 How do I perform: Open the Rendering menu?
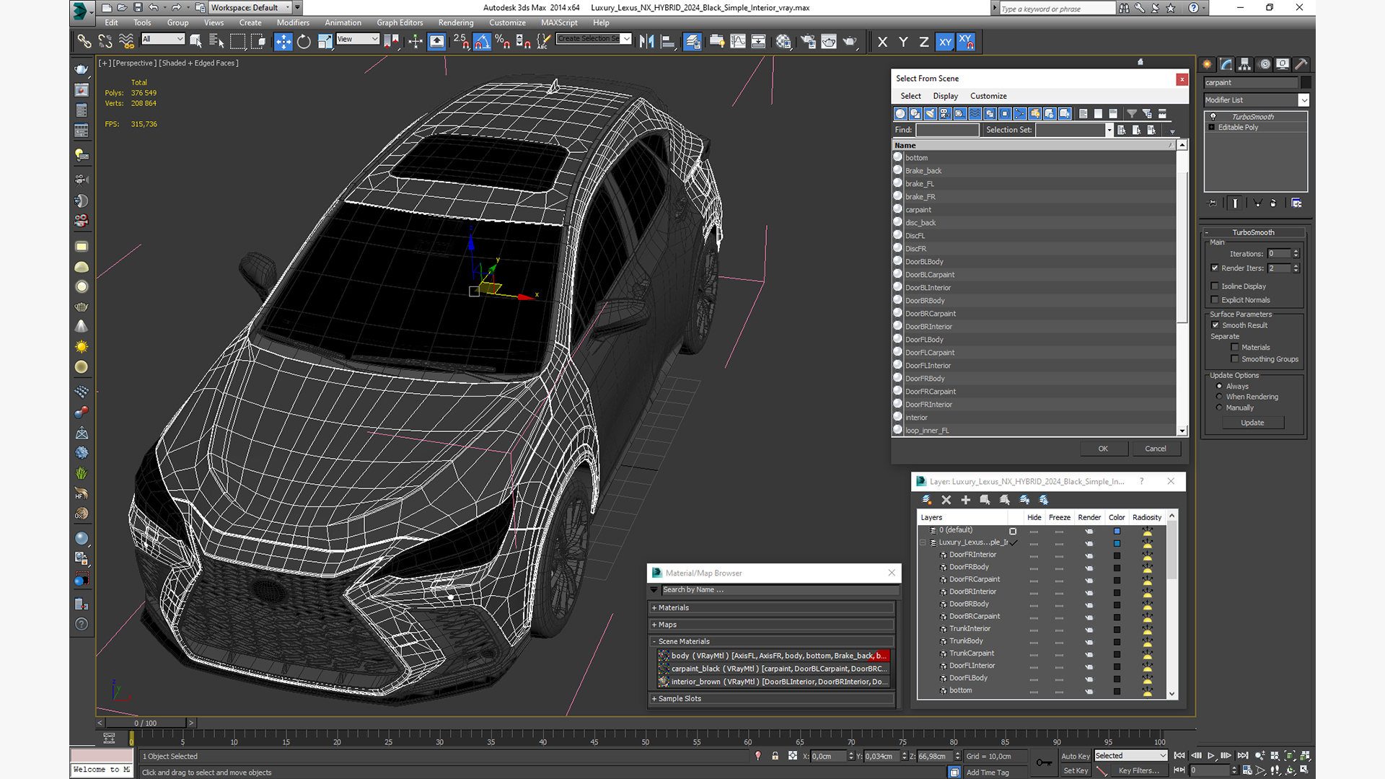[456, 23]
